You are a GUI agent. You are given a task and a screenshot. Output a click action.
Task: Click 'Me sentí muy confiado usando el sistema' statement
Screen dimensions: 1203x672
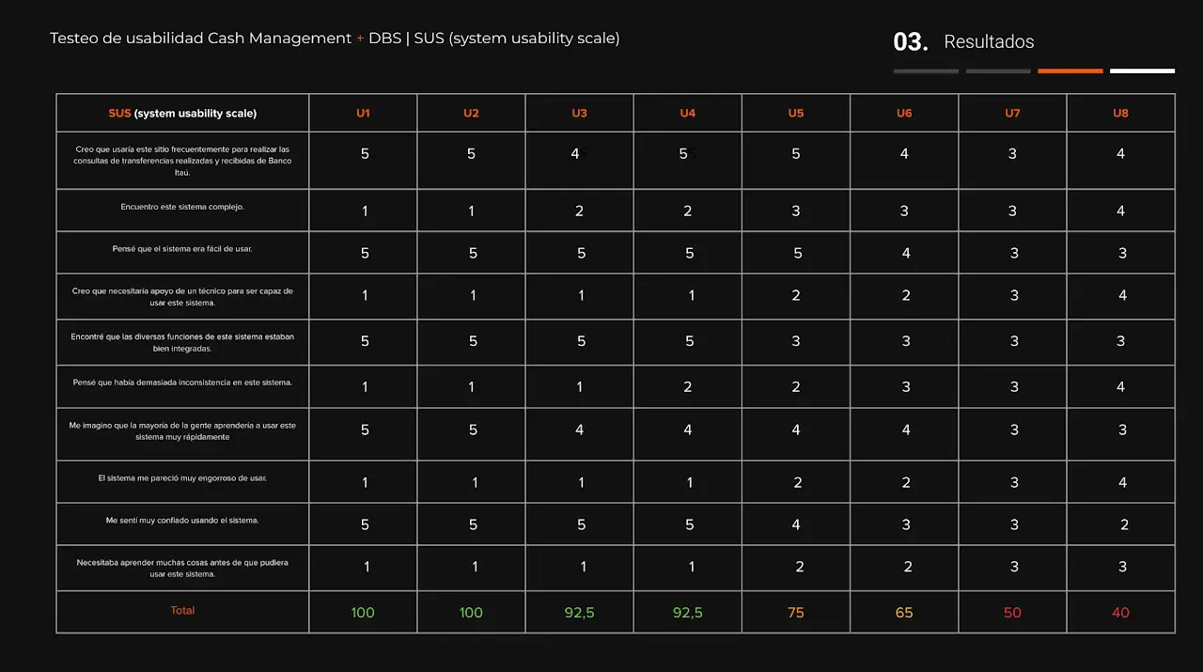[182, 520]
